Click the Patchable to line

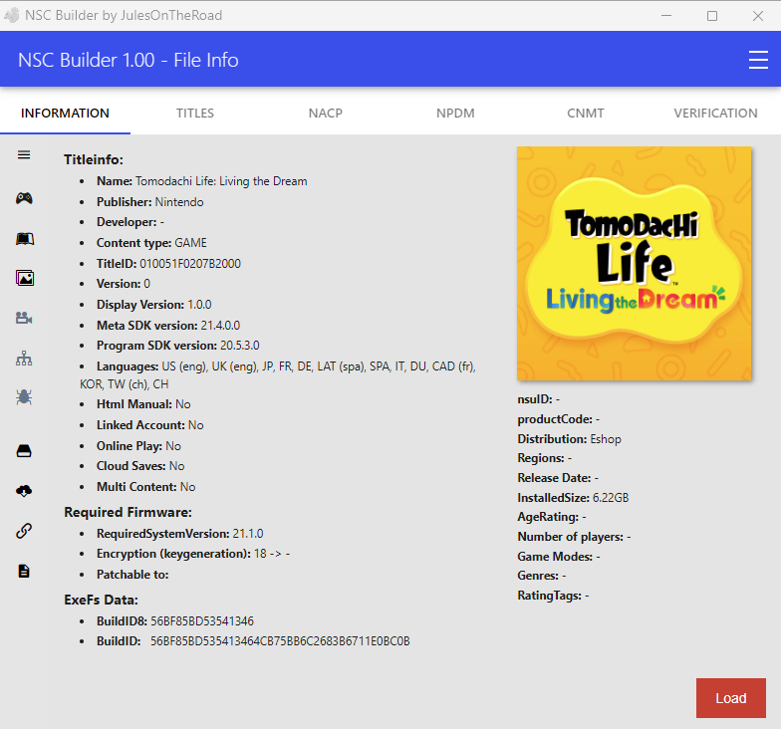point(132,575)
